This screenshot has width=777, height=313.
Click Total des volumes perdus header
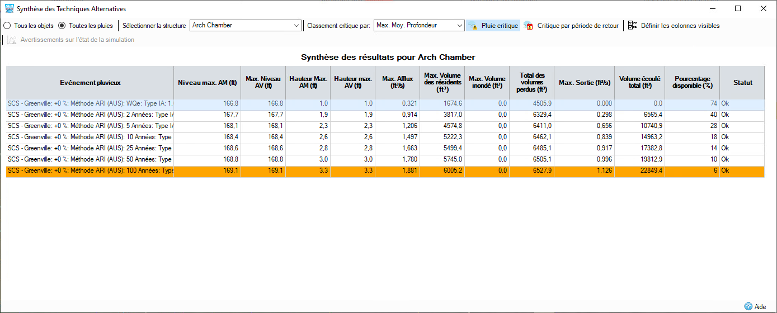532,83
